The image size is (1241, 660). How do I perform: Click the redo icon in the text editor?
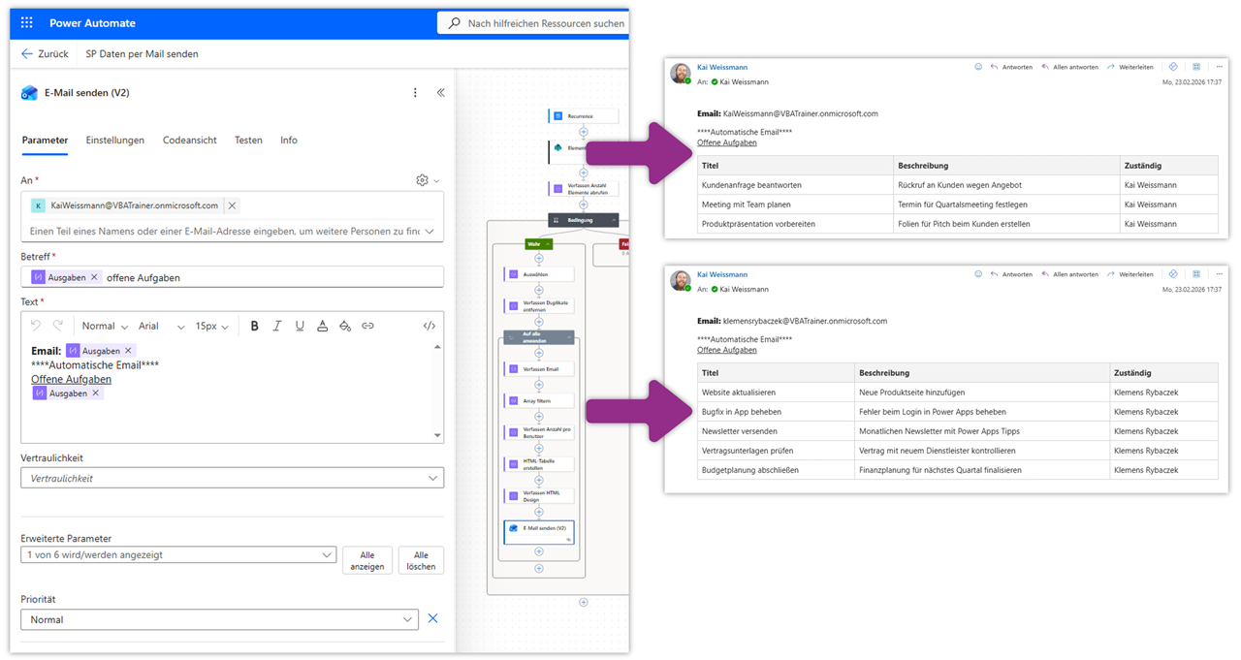[x=58, y=326]
